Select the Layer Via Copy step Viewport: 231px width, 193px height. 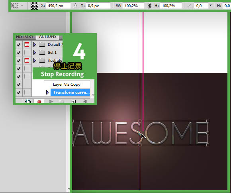point(67,85)
